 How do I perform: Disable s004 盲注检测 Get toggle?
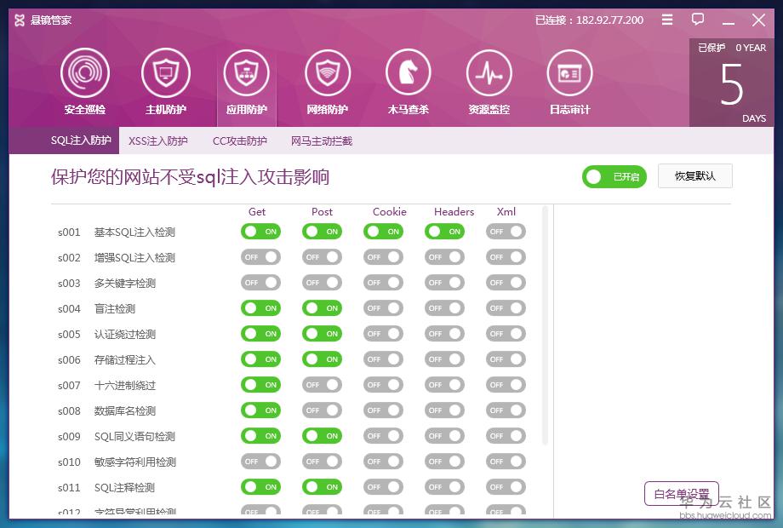(x=260, y=307)
